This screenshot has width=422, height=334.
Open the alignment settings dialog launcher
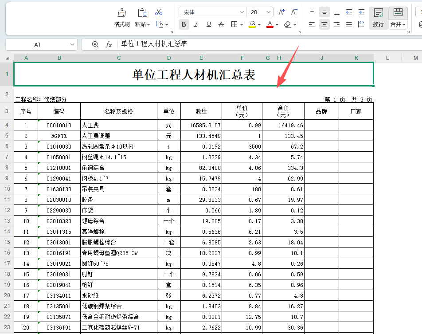408,32
